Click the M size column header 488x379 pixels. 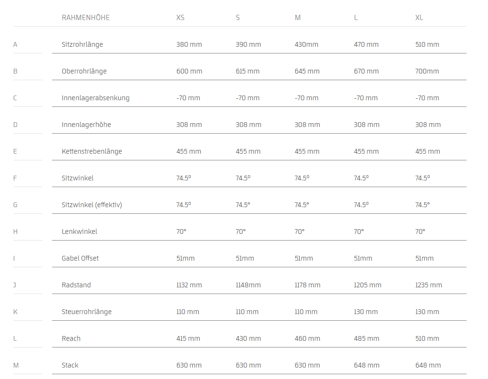coord(298,18)
